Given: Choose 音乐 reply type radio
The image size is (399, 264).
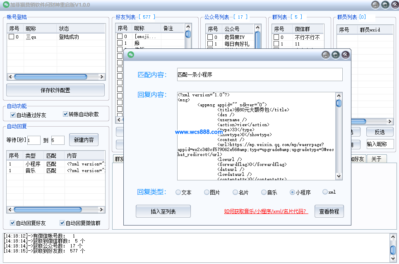Looking at the screenshot, I should point(264,192).
